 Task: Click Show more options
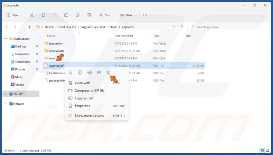[x=97, y=116]
